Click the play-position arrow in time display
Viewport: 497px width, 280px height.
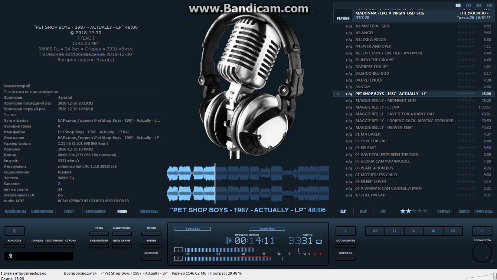tap(229, 241)
